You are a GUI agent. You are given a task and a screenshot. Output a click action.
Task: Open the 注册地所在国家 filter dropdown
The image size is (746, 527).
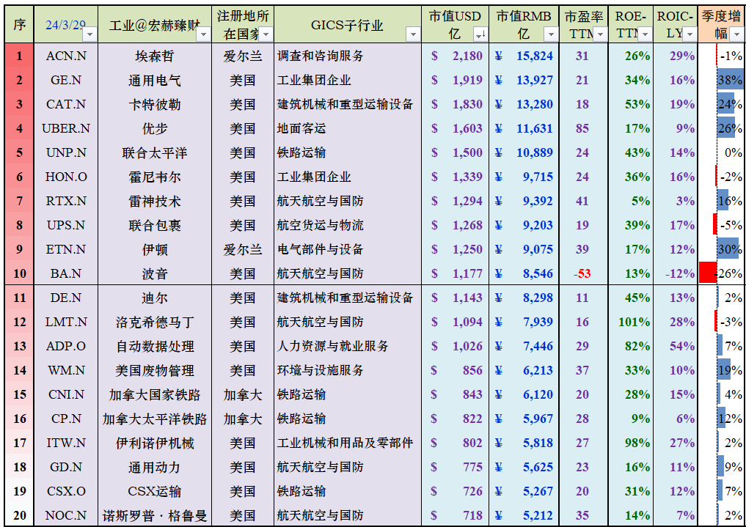click(x=266, y=34)
